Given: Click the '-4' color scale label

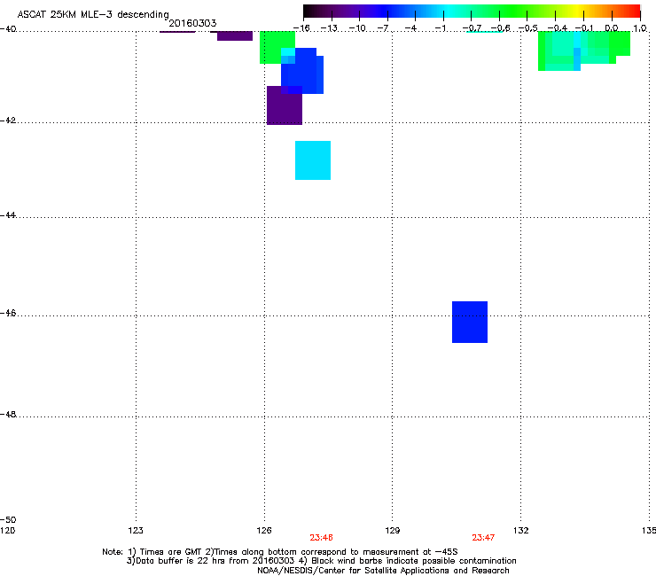Looking at the screenshot, I should pos(410,28).
